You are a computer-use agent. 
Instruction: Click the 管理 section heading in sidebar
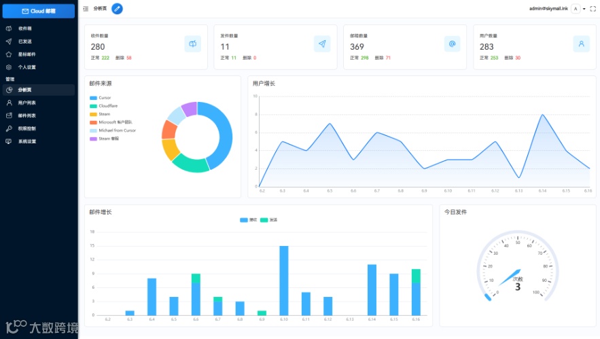tap(10, 79)
